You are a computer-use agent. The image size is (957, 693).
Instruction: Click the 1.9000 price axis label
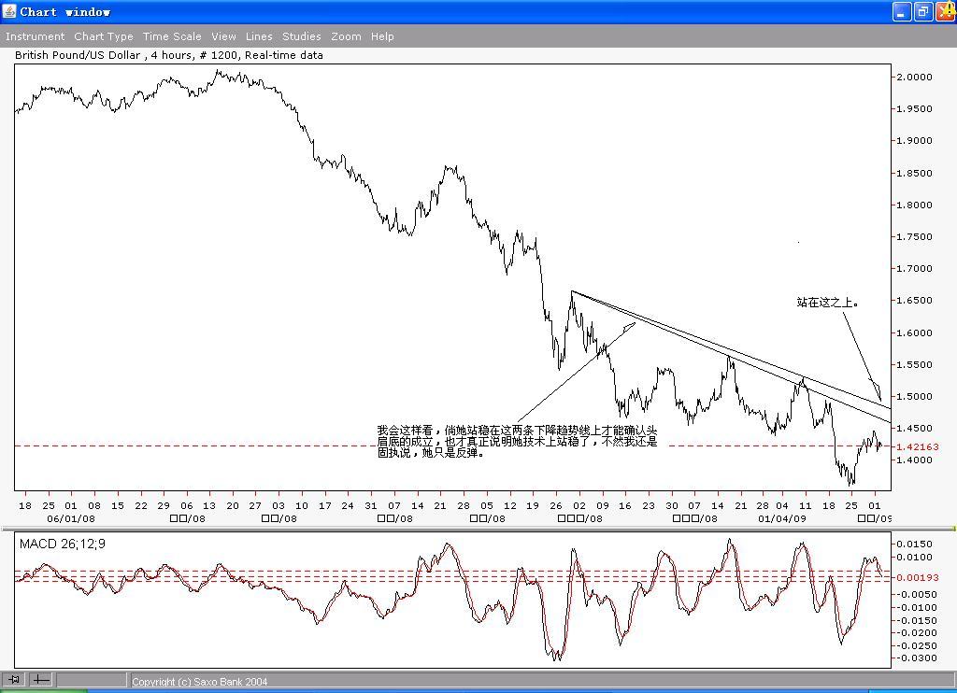point(914,140)
